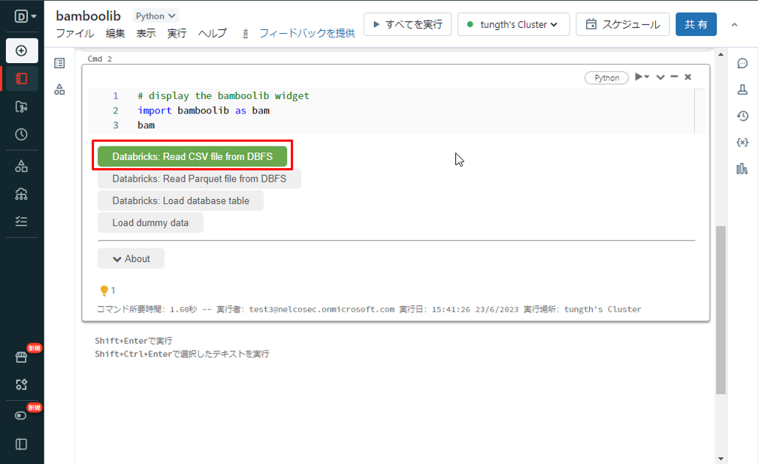The height and width of the screenshot is (464, 758).
Task: Toggle the new UI preview switch icon
Action: pyautogui.click(x=21, y=416)
